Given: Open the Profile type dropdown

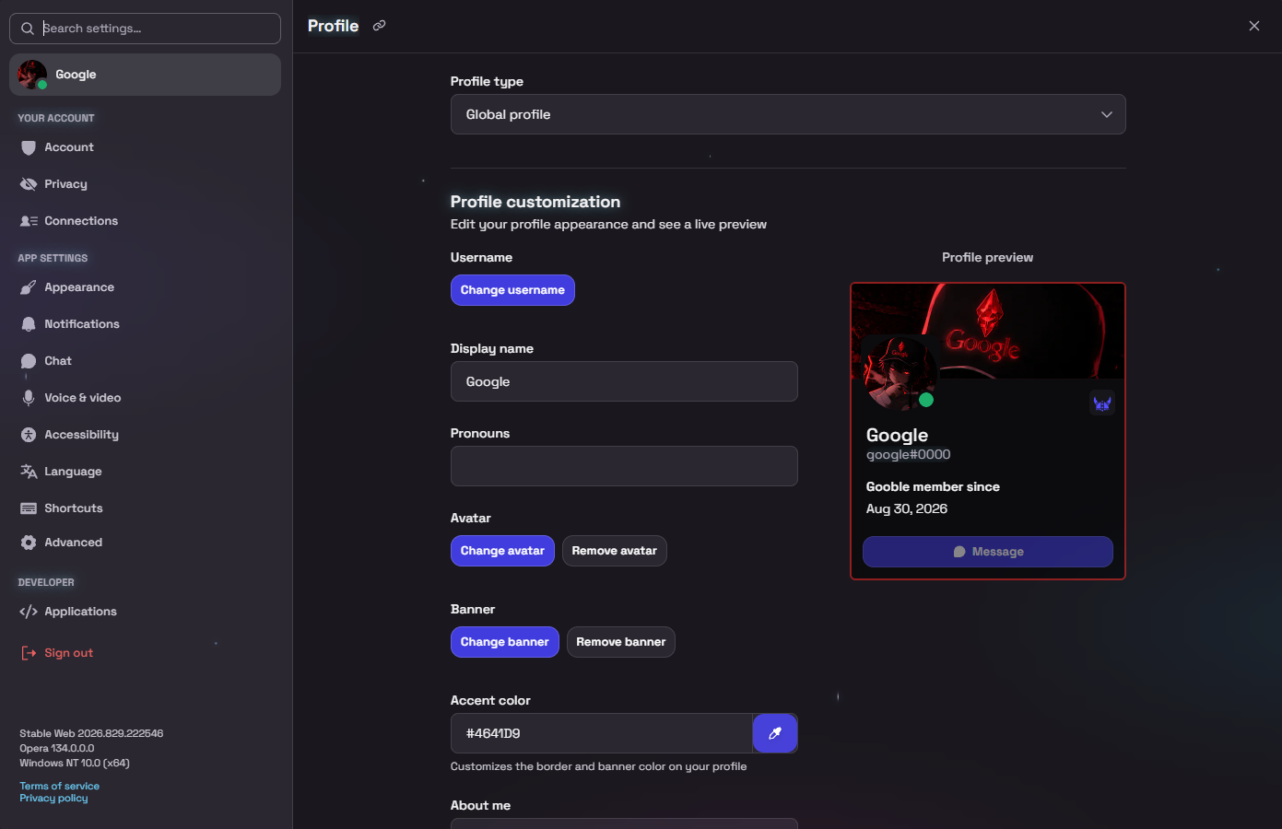Looking at the screenshot, I should click(788, 114).
